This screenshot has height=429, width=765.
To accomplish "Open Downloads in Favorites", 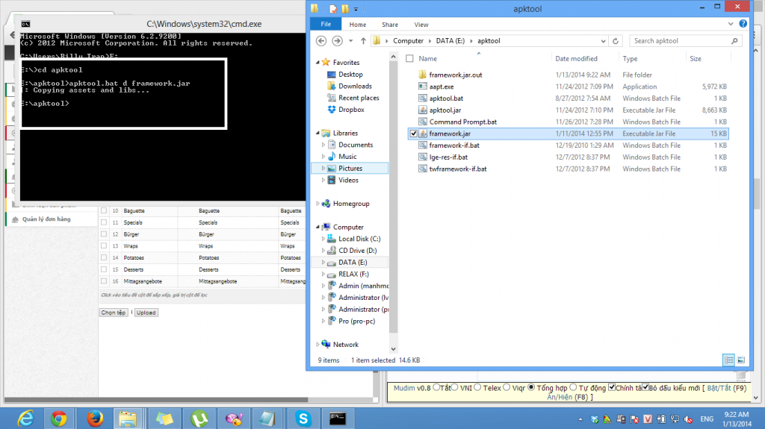I will click(x=355, y=87).
